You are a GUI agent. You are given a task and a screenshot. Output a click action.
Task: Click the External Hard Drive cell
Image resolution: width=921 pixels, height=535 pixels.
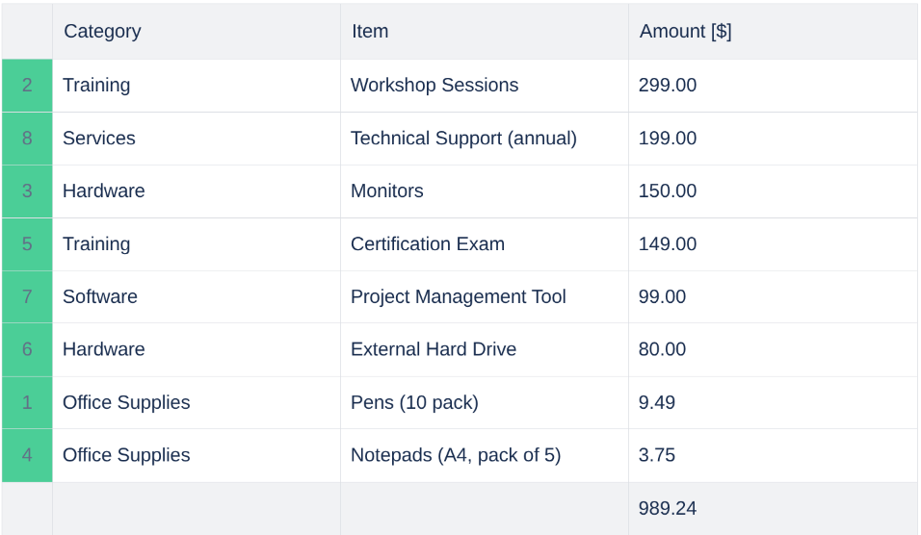tap(434, 349)
